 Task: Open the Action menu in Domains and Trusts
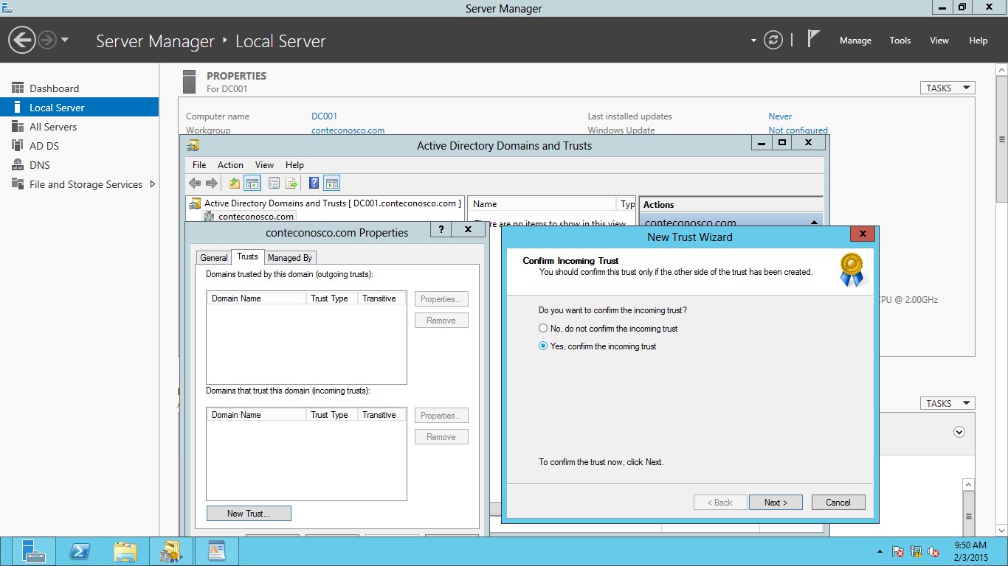point(230,164)
